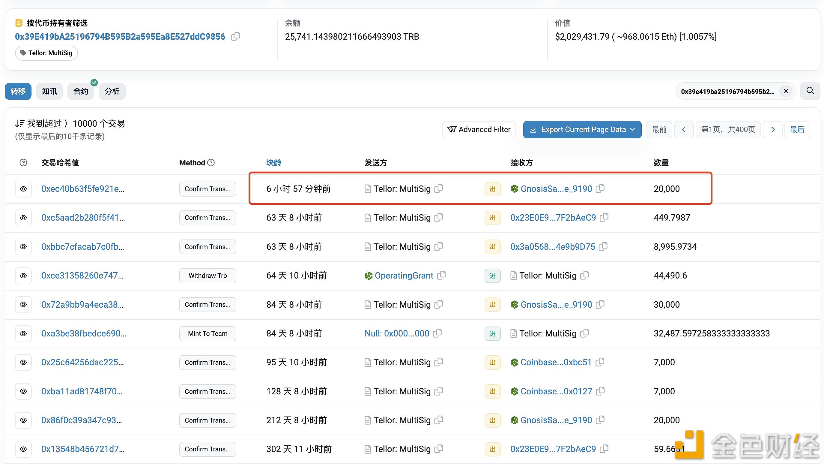Copy sender address in 212 天 8 小时前 row

[439, 420]
